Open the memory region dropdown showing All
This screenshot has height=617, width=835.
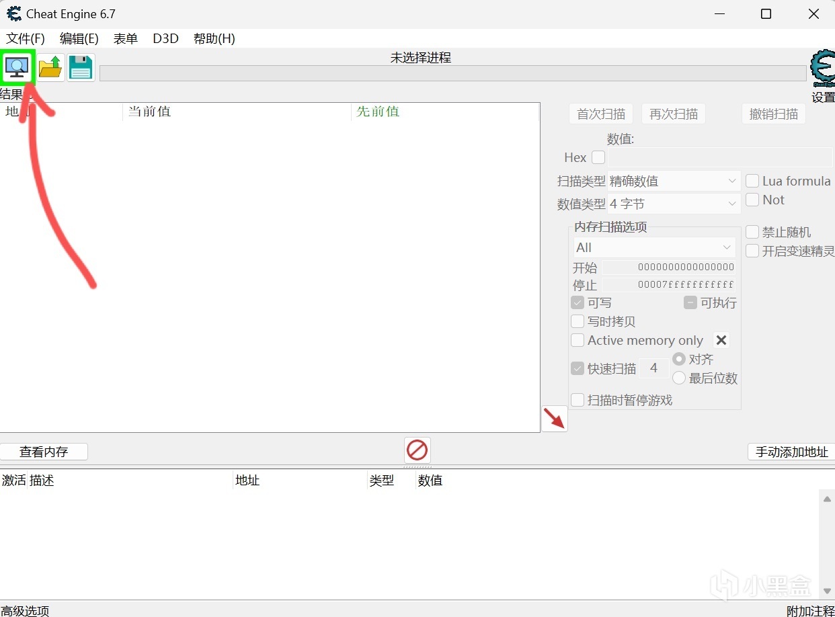654,247
